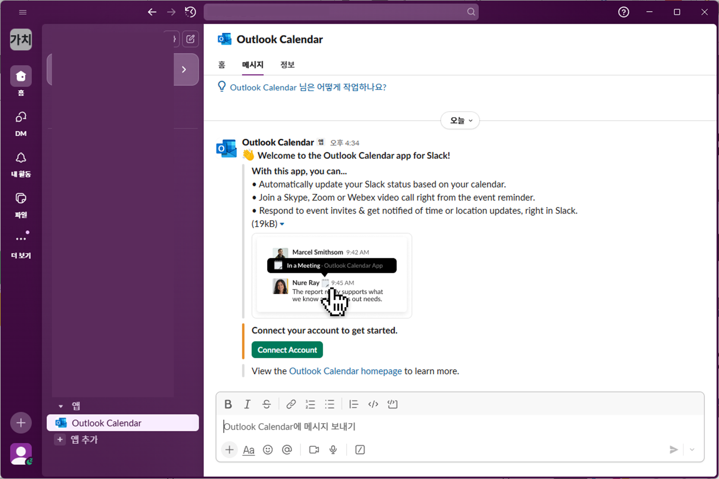
Task: Switch to the 메시지 tab
Action: 253,65
